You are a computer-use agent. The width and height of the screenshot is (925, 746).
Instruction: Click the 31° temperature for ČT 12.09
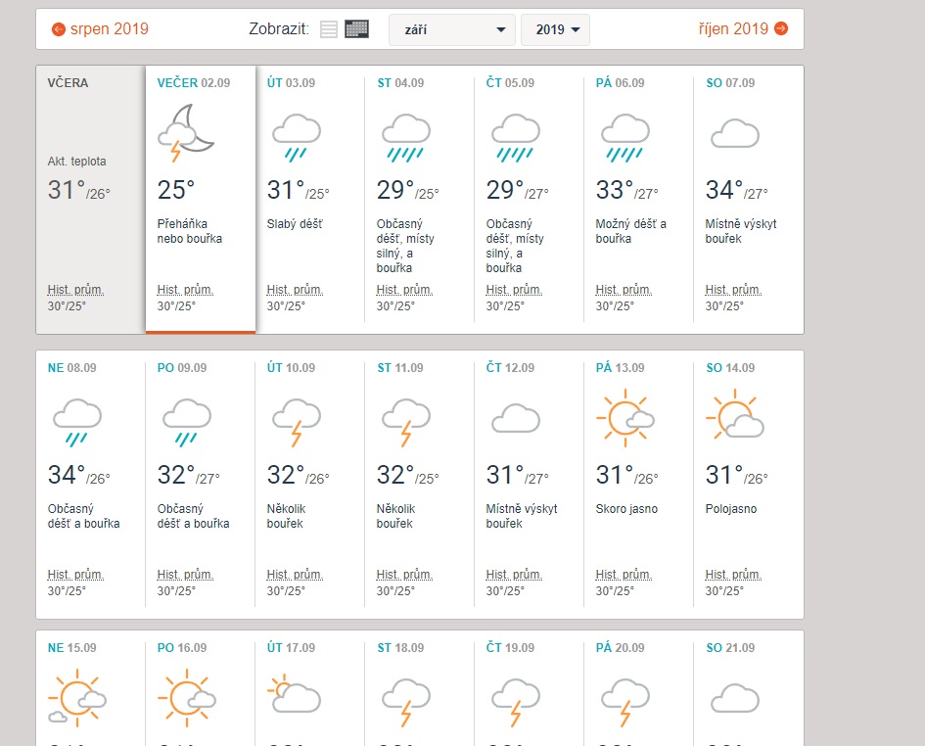[506, 475]
